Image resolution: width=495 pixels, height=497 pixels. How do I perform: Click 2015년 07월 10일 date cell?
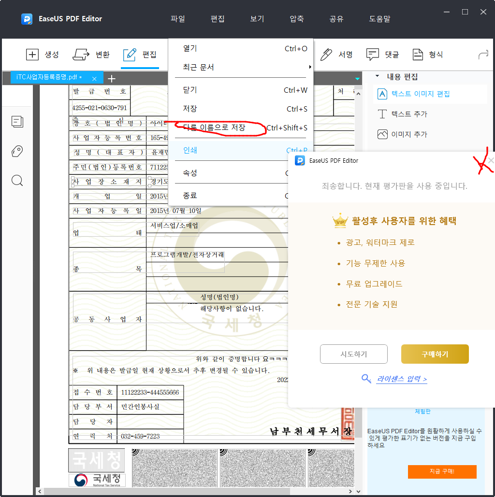pyautogui.click(x=175, y=211)
